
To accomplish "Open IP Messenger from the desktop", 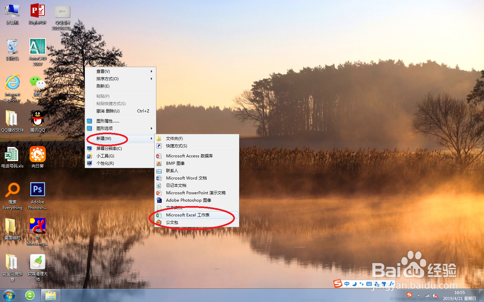I will 37,225.
